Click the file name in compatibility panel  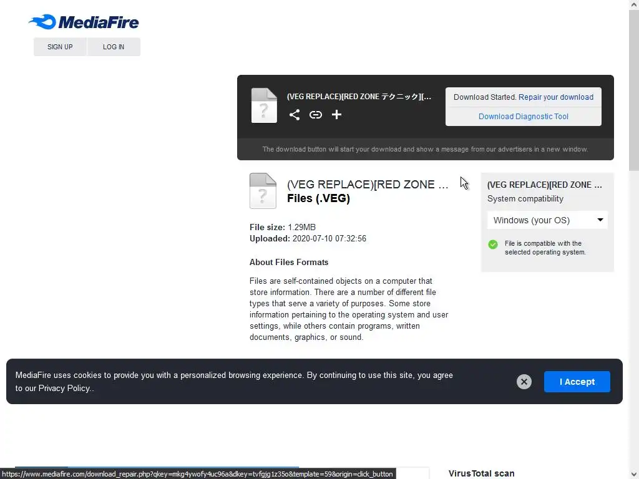click(544, 185)
